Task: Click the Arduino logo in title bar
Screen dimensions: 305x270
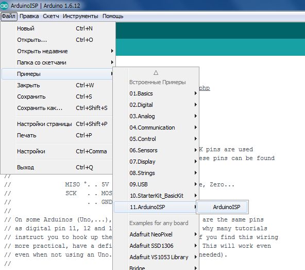Action: point(4,6)
